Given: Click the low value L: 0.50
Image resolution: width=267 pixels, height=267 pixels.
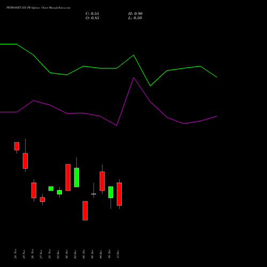Looking at the screenshot, I should click(x=135, y=18).
